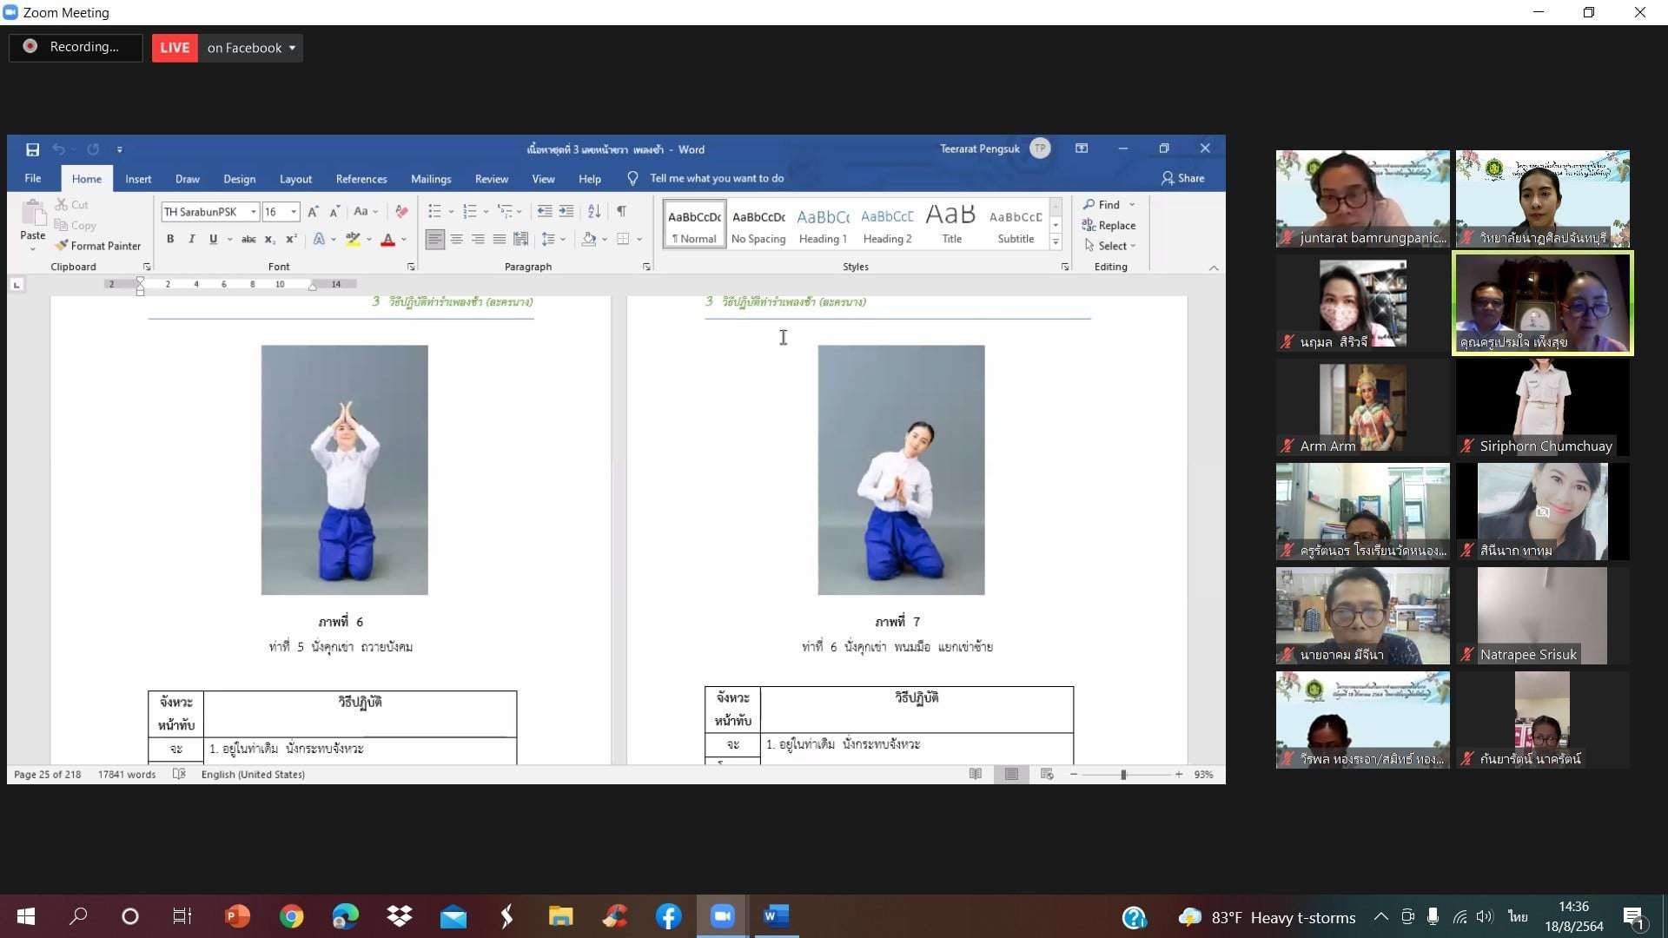Open the TH SarabunPSK font name dropdown
The height and width of the screenshot is (938, 1668).
254,212
